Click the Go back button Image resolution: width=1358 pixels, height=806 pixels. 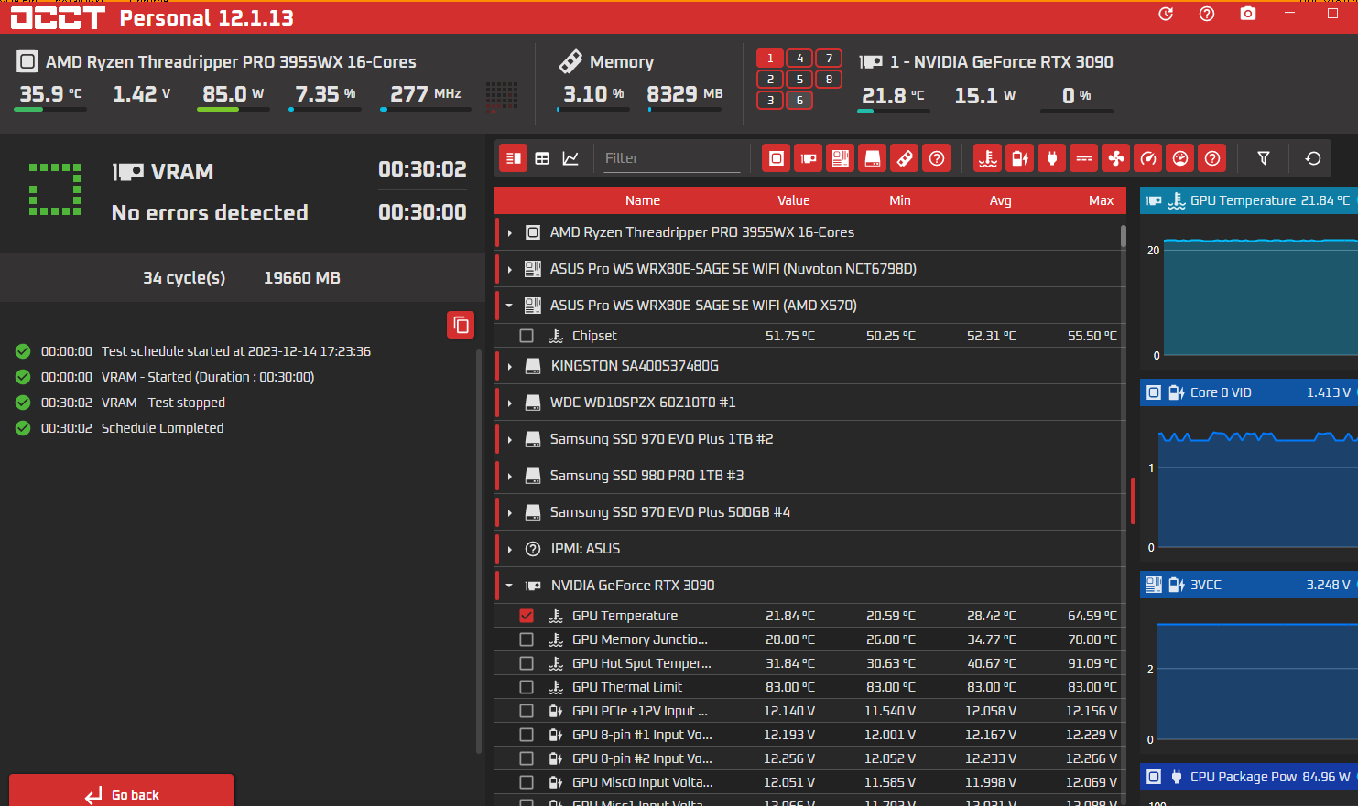click(x=122, y=793)
